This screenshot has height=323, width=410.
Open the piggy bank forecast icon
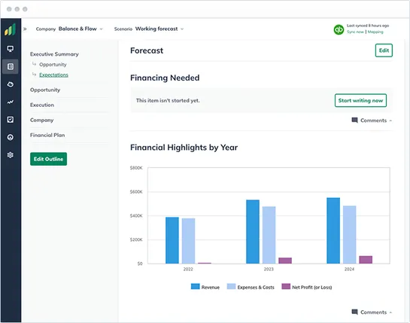point(11,84)
